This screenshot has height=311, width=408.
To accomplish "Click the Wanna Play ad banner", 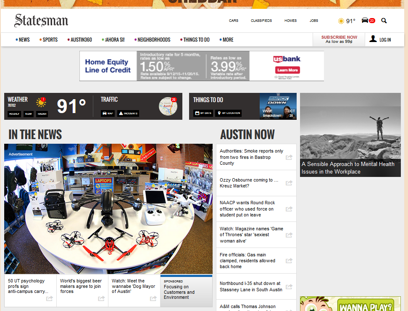I will point(350,304).
